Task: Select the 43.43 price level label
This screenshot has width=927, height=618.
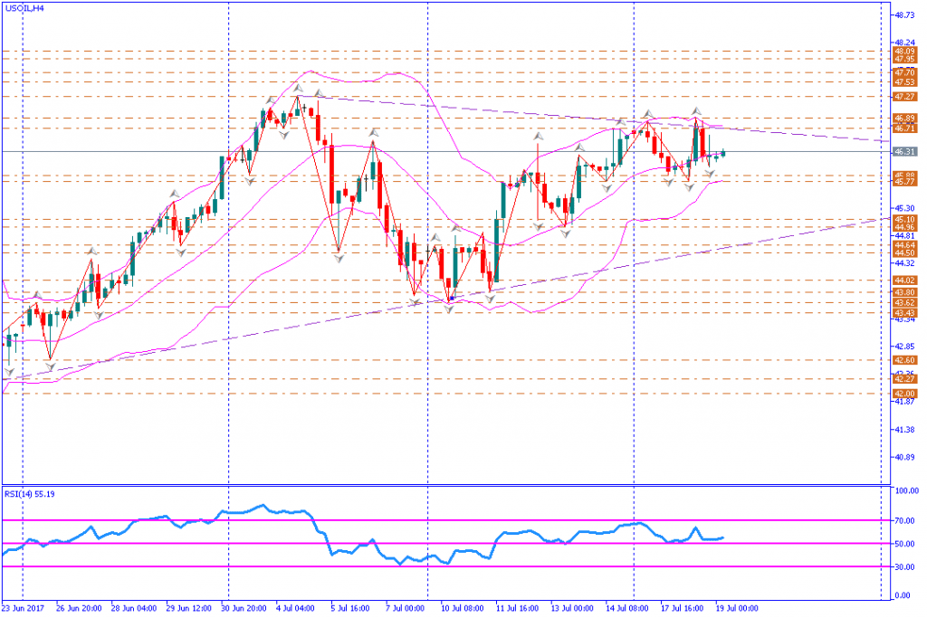Action: click(x=905, y=313)
